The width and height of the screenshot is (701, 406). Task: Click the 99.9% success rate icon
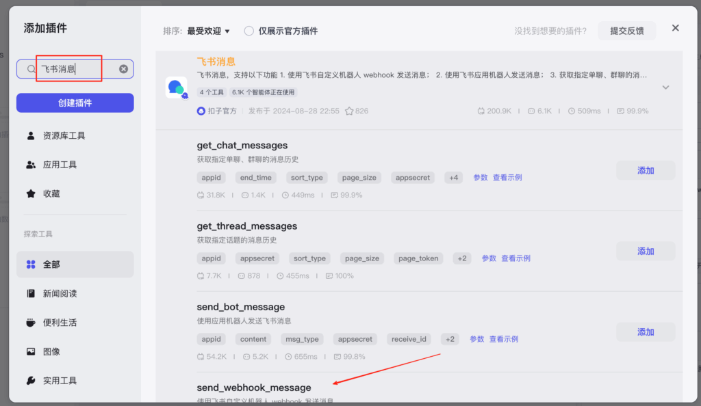tap(620, 111)
